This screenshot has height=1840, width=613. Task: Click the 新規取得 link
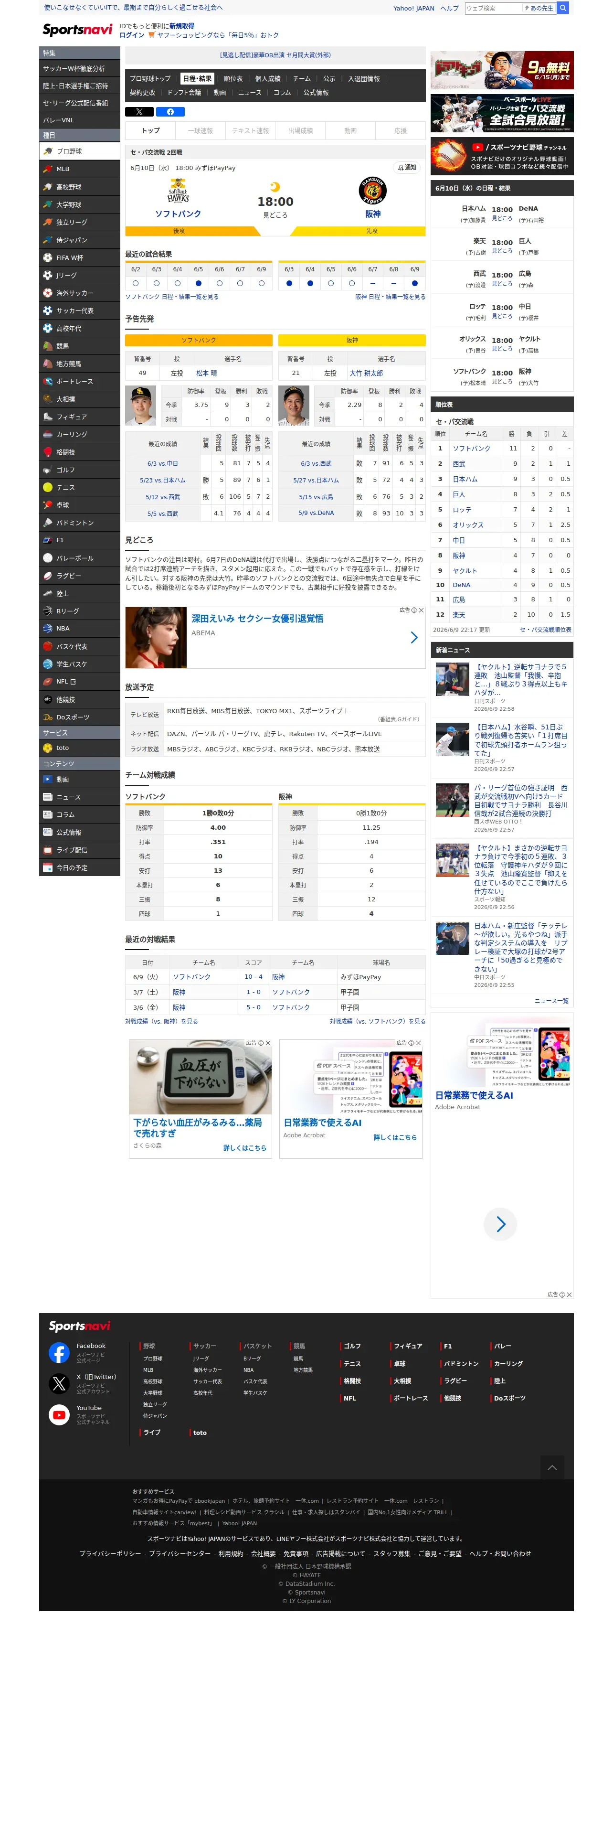[181, 26]
